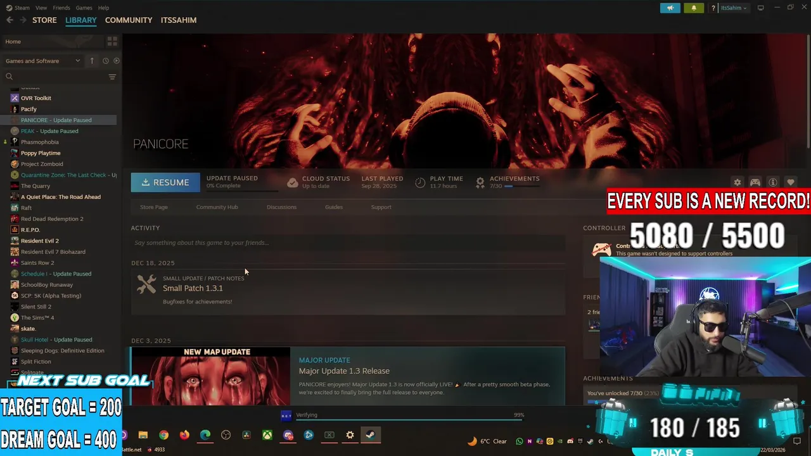Image resolution: width=811 pixels, height=456 pixels.
Task: Open File Explorer folder in taskbar
Action: pyautogui.click(x=143, y=435)
